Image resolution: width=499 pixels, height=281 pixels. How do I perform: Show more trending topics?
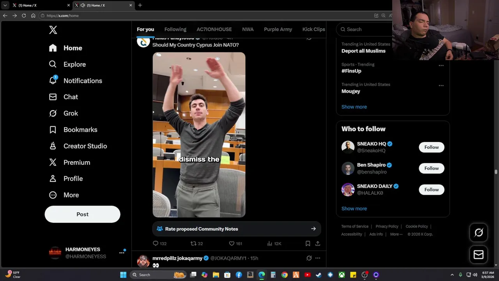[x=354, y=107]
